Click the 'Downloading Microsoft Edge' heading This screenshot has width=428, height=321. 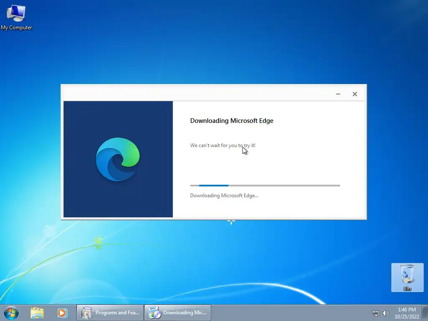click(x=232, y=121)
